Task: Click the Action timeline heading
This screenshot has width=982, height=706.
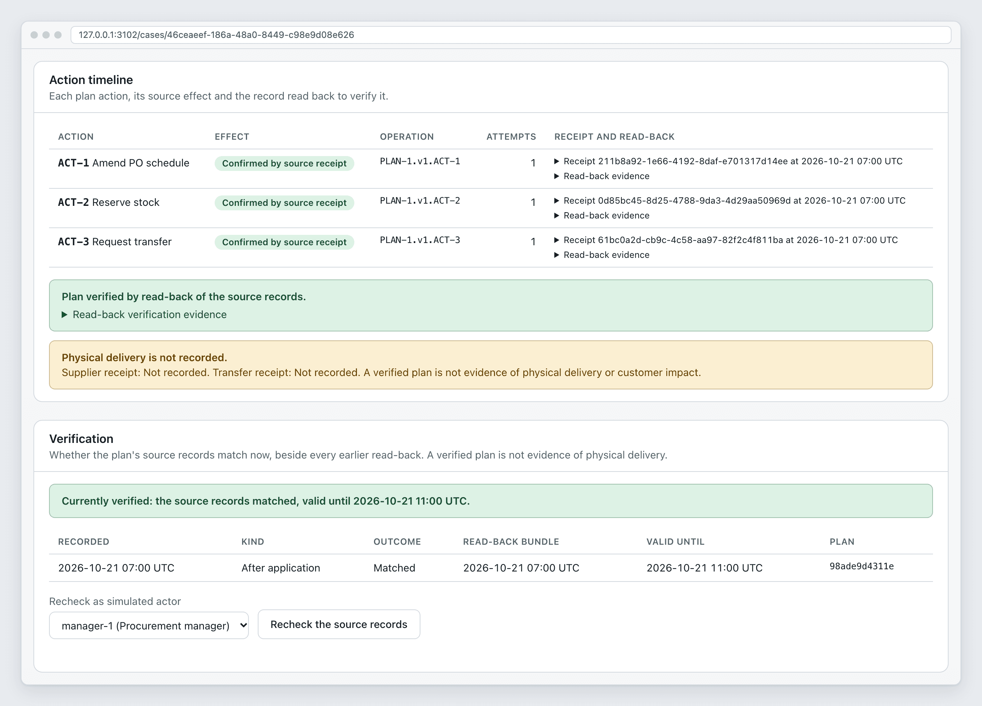Action: coord(91,80)
